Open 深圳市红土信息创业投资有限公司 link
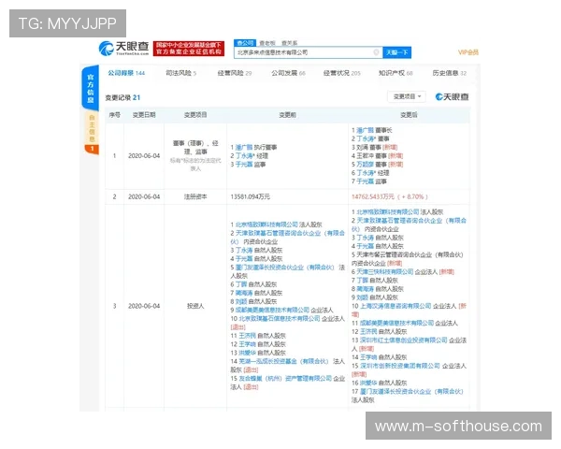561x449 pixels. tap(404, 340)
